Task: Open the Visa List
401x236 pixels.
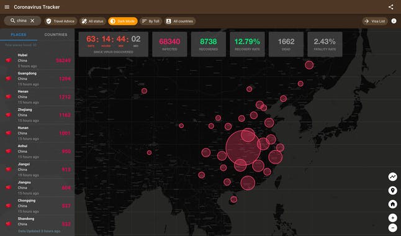Action: pyautogui.click(x=375, y=21)
